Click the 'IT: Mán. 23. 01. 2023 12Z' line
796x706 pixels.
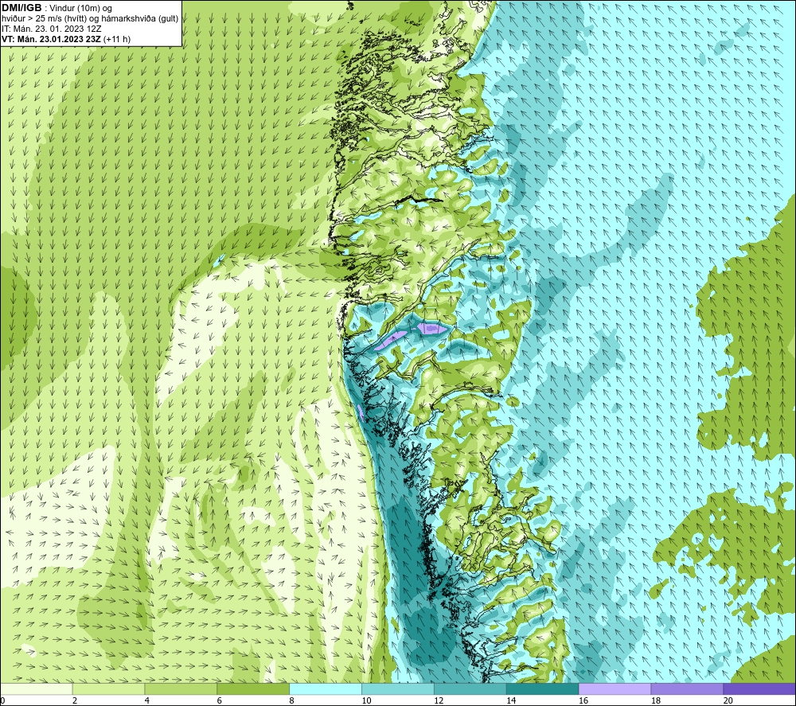pos(52,29)
